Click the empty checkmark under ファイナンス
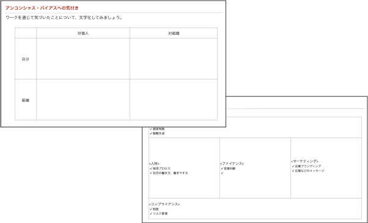The width and height of the screenshot is (368, 223). click(222, 173)
